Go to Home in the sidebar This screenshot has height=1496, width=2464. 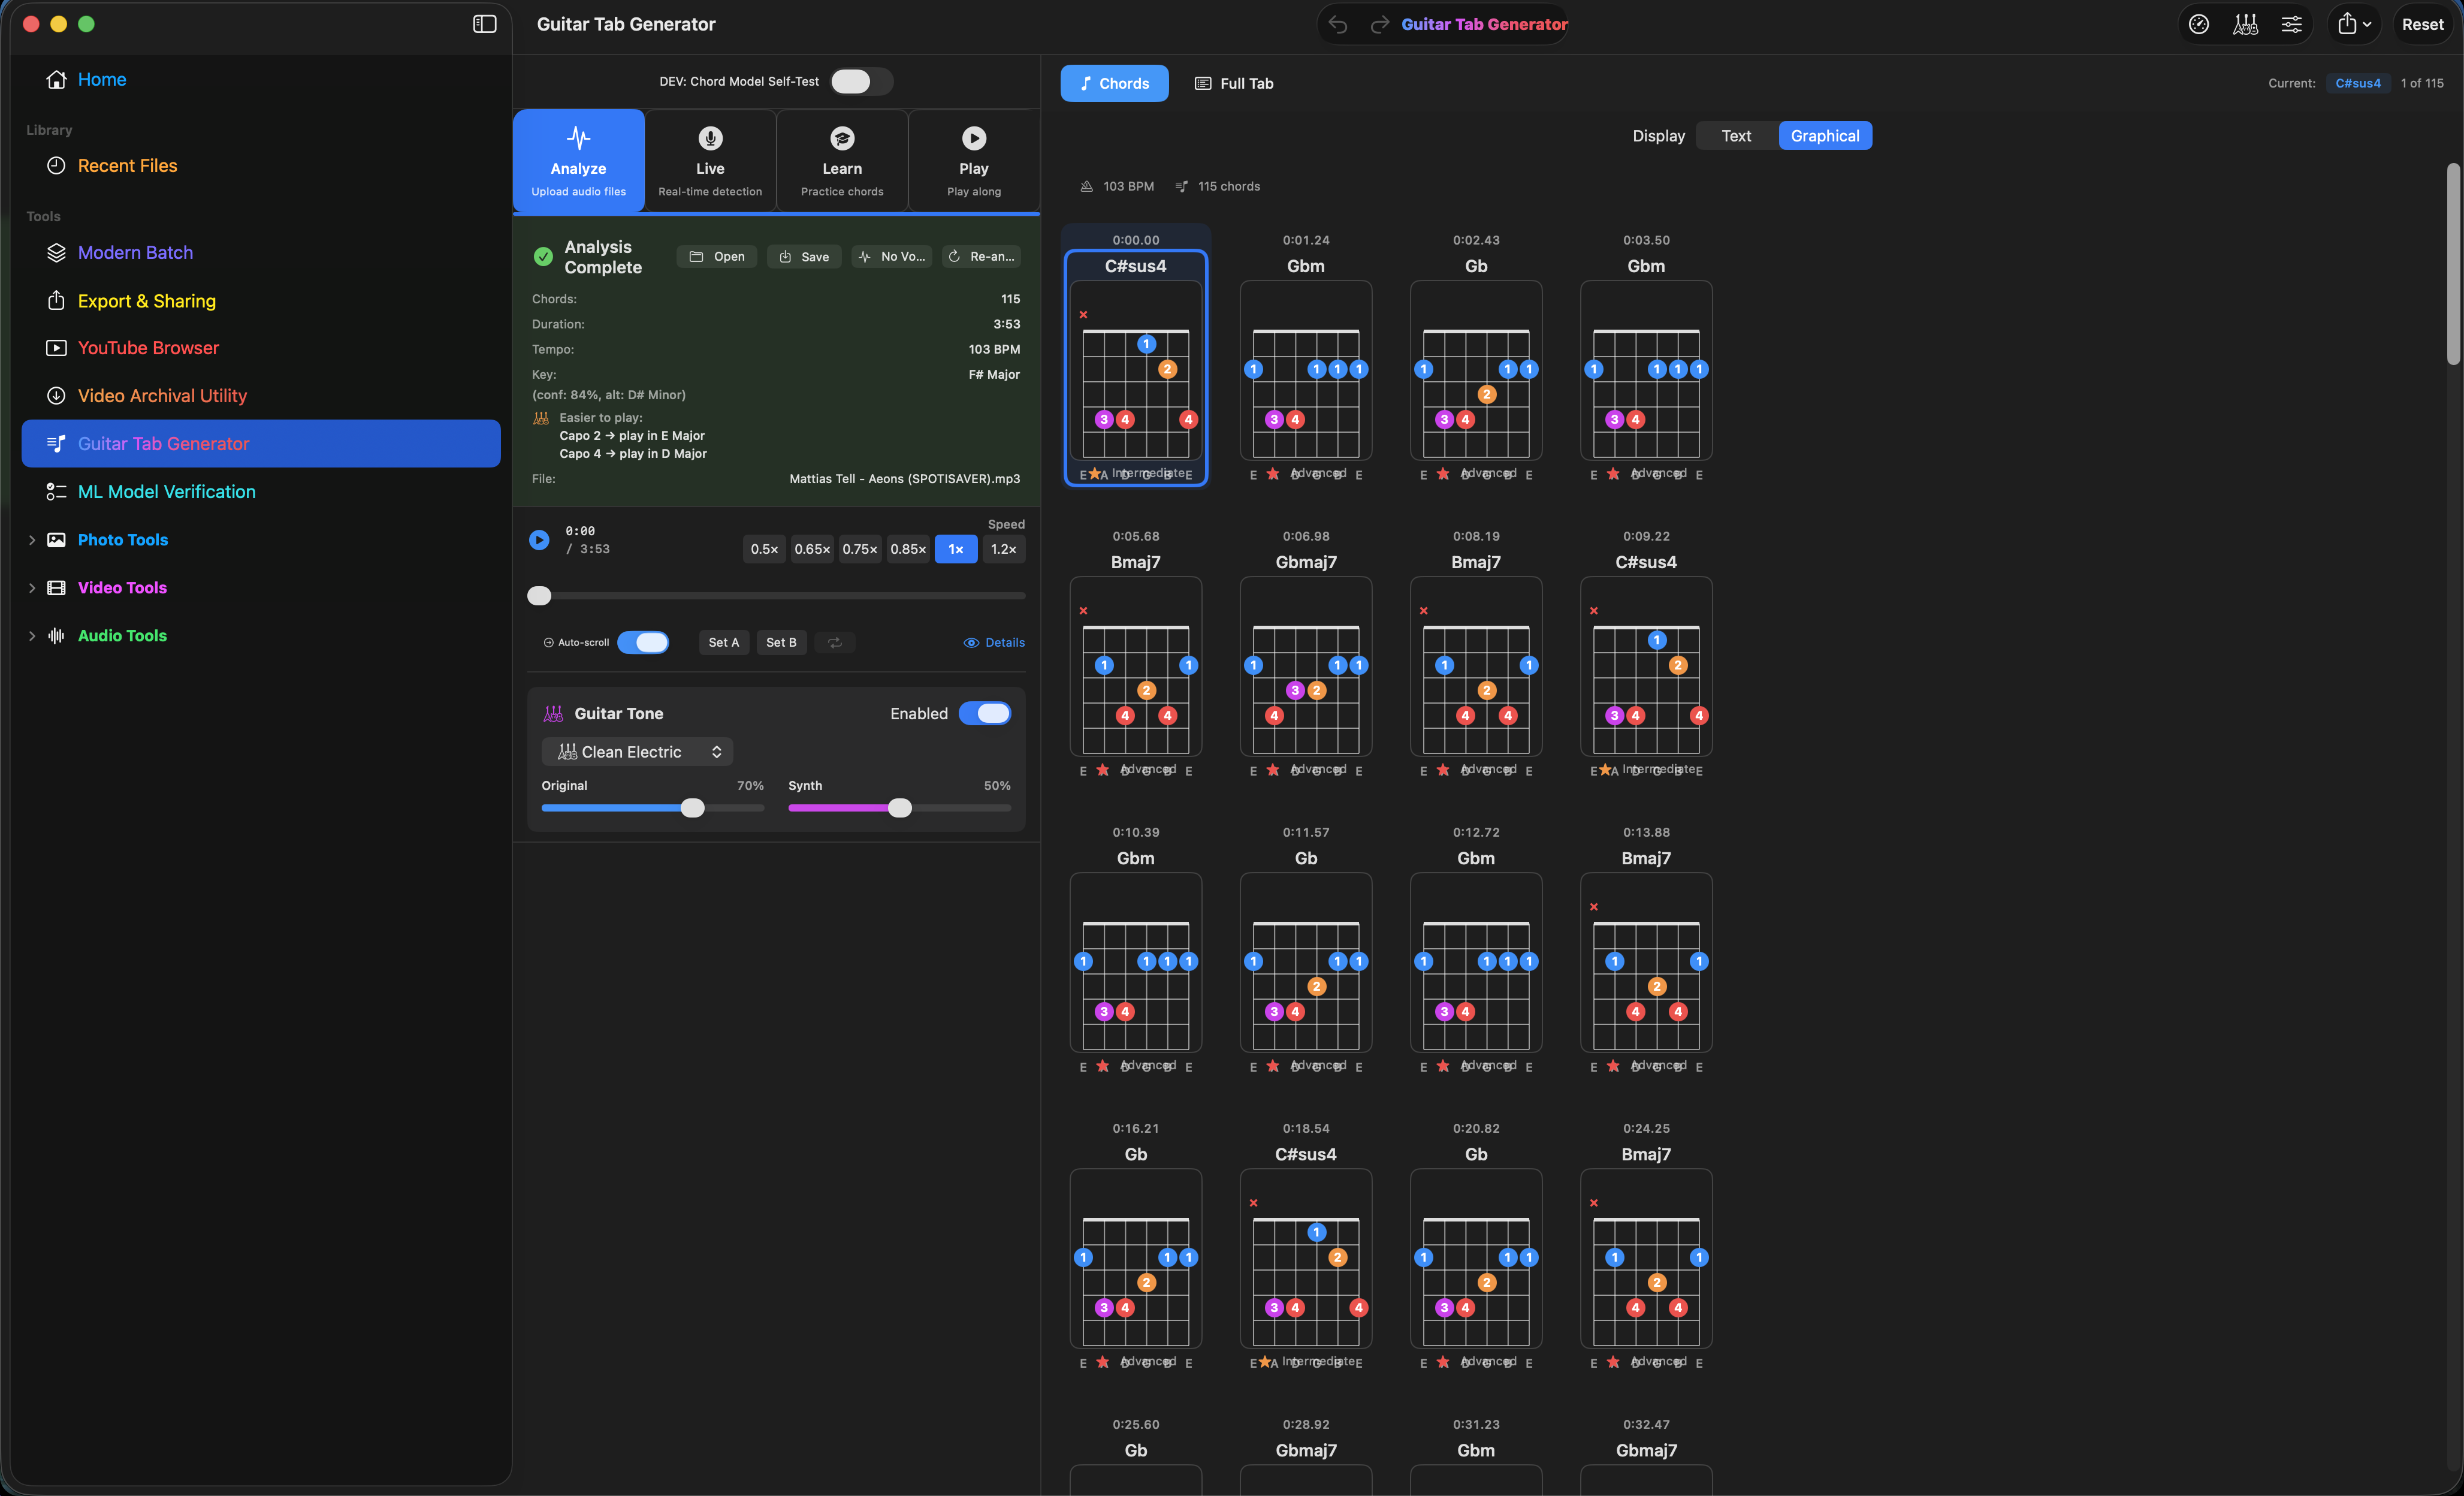(261, 79)
